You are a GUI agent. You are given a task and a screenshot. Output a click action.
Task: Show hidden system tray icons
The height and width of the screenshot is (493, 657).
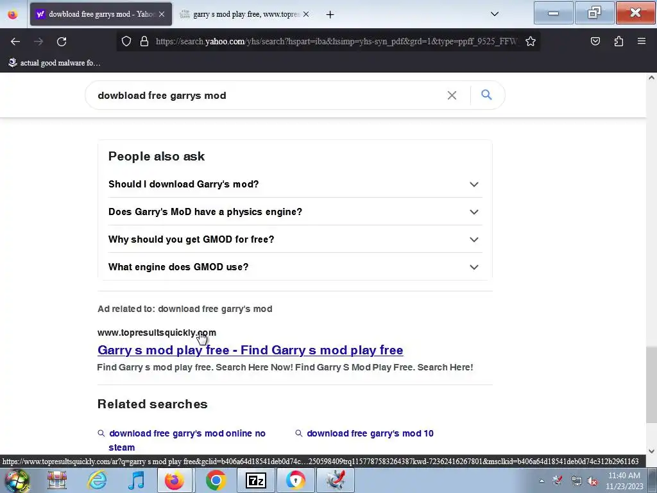click(x=542, y=481)
